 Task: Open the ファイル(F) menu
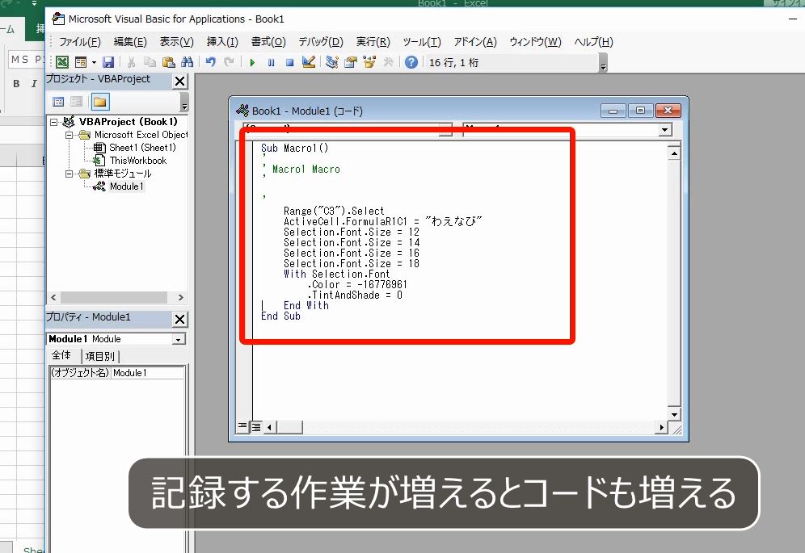79,42
